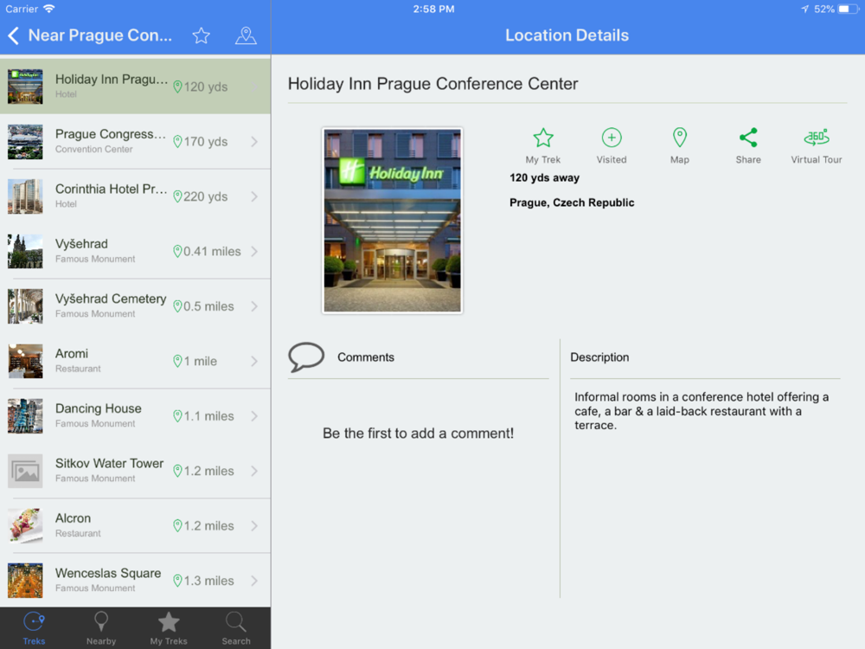Tap Sitkov Water Tower placeholder image

pos(25,472)
